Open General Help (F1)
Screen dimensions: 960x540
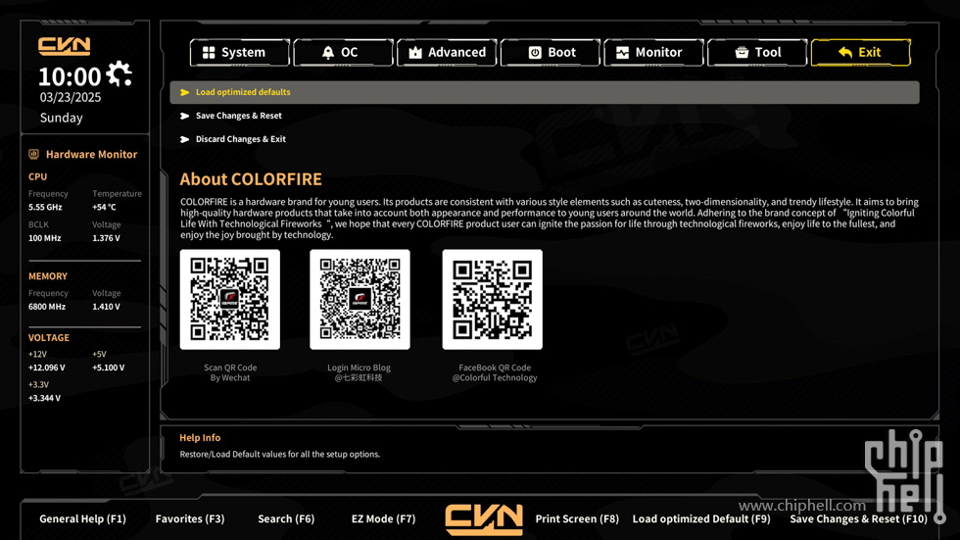tap(82, 518)
